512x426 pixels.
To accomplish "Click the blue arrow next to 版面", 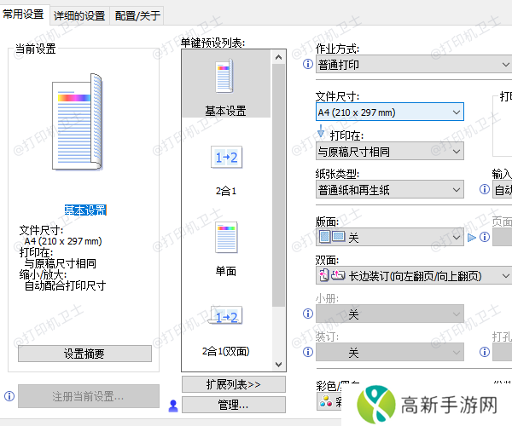I will pyautogui.click(x=472, y=238).
